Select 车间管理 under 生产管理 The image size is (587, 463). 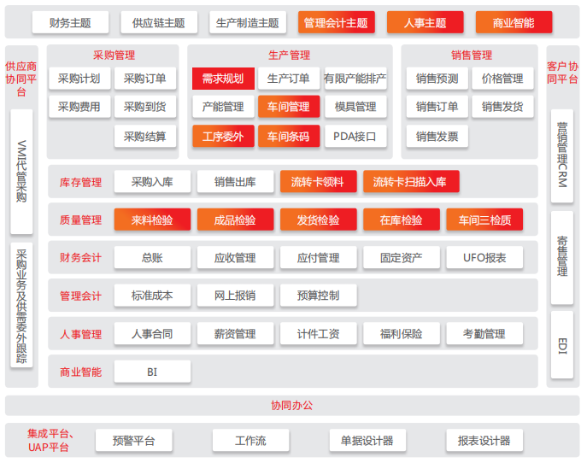289,108
